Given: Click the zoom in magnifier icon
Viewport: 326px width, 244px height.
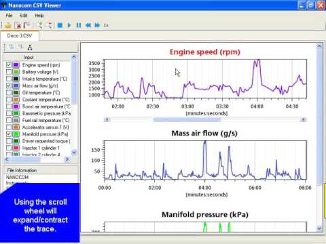Looking at the screenshot, I should 39,25.
